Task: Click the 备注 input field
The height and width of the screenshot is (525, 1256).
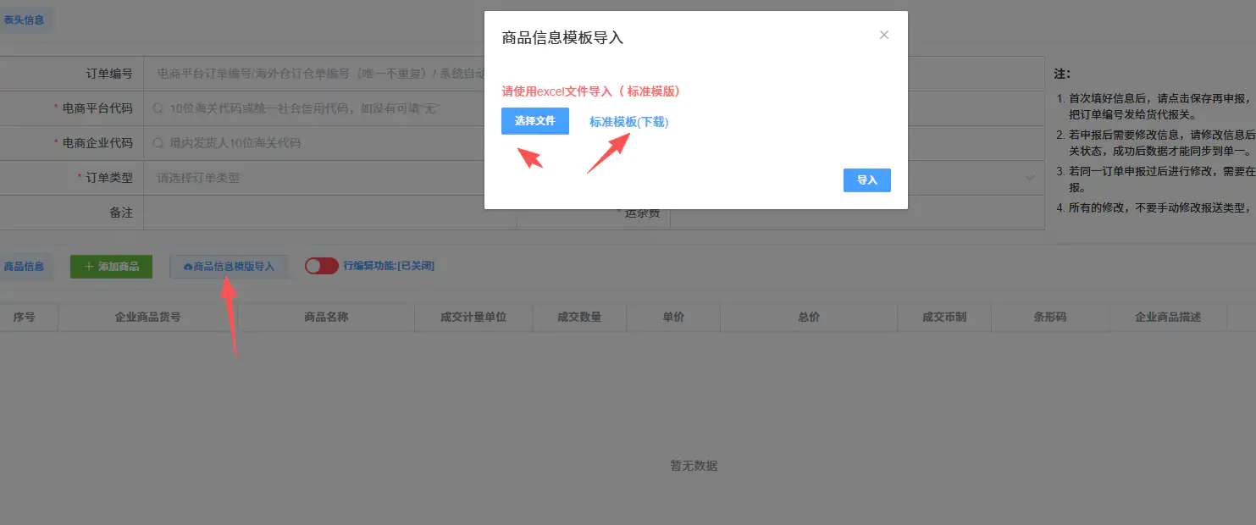Action: coord(329,212)
